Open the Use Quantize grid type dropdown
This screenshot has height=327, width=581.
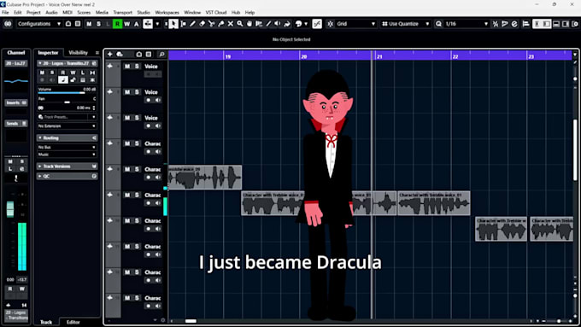[406, 24]
